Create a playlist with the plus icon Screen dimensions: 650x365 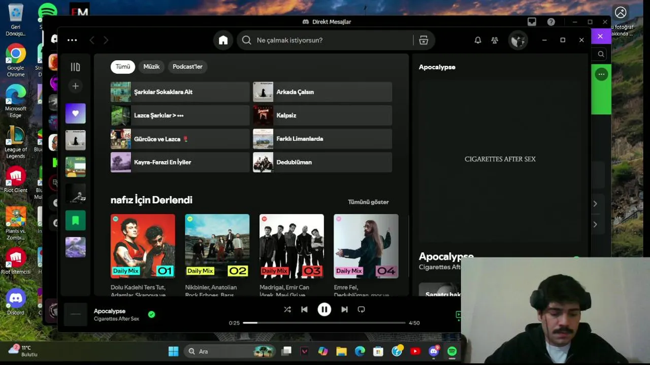click(x=75, y=86)
